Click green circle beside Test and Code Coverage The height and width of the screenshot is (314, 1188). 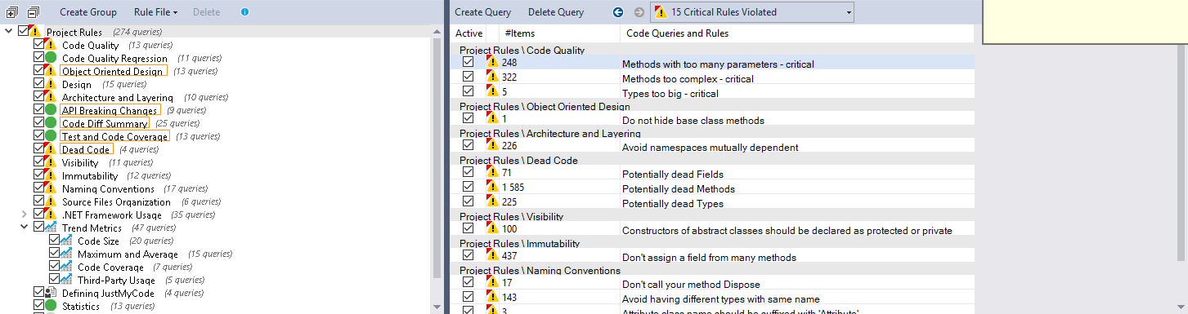(x=51, y=136)
